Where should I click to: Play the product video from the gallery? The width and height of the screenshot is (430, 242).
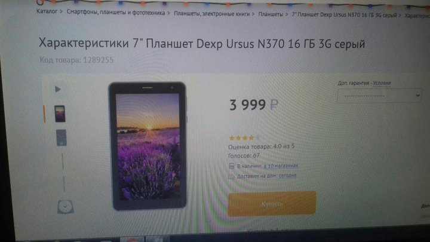coord(57,89)
